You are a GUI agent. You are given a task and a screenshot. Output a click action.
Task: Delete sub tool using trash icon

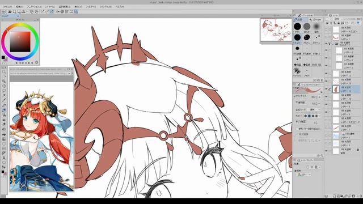322,80
